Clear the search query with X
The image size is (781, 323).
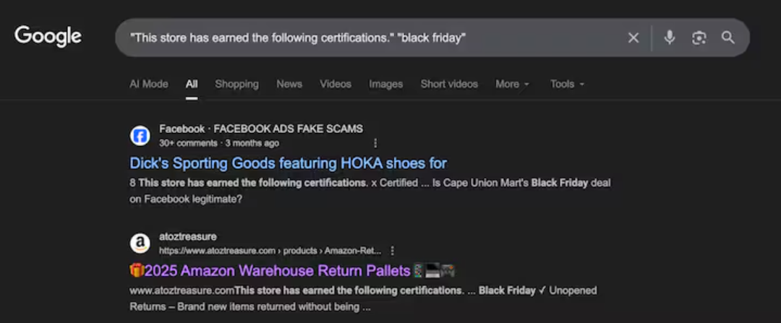633,38
